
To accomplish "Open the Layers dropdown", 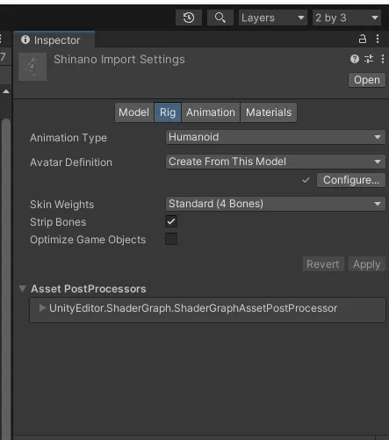I will [272, 18].
